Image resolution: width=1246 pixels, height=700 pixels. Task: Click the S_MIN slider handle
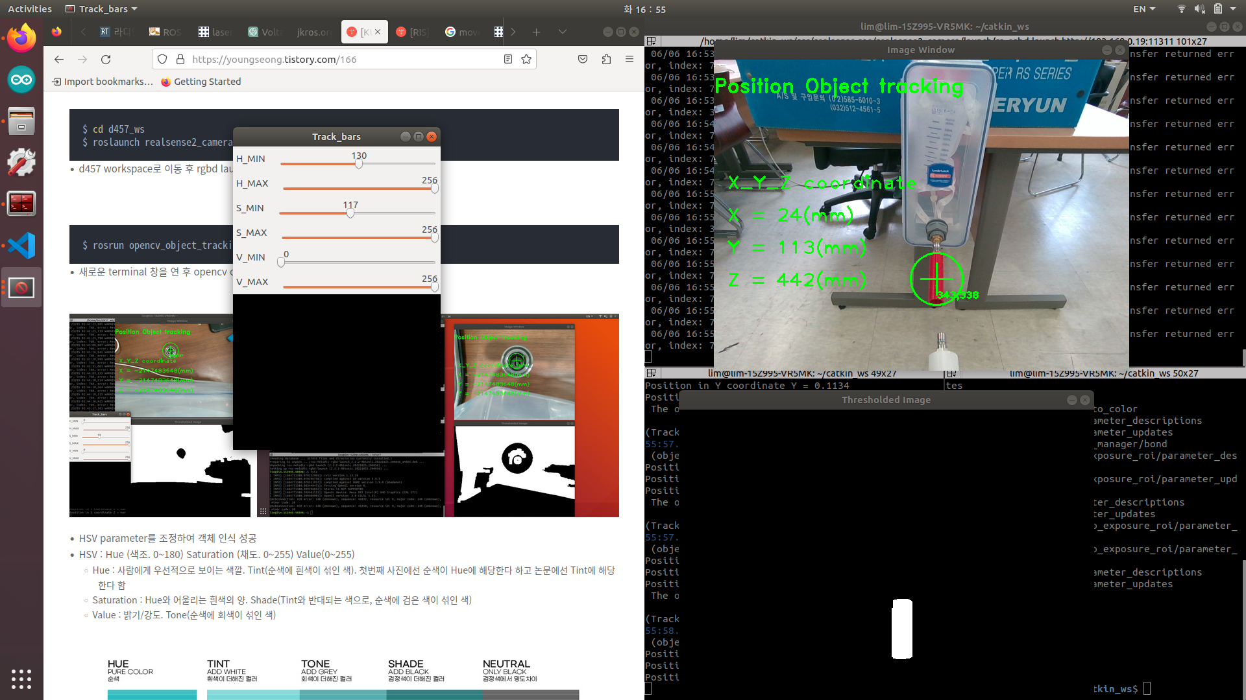(350, 213)
